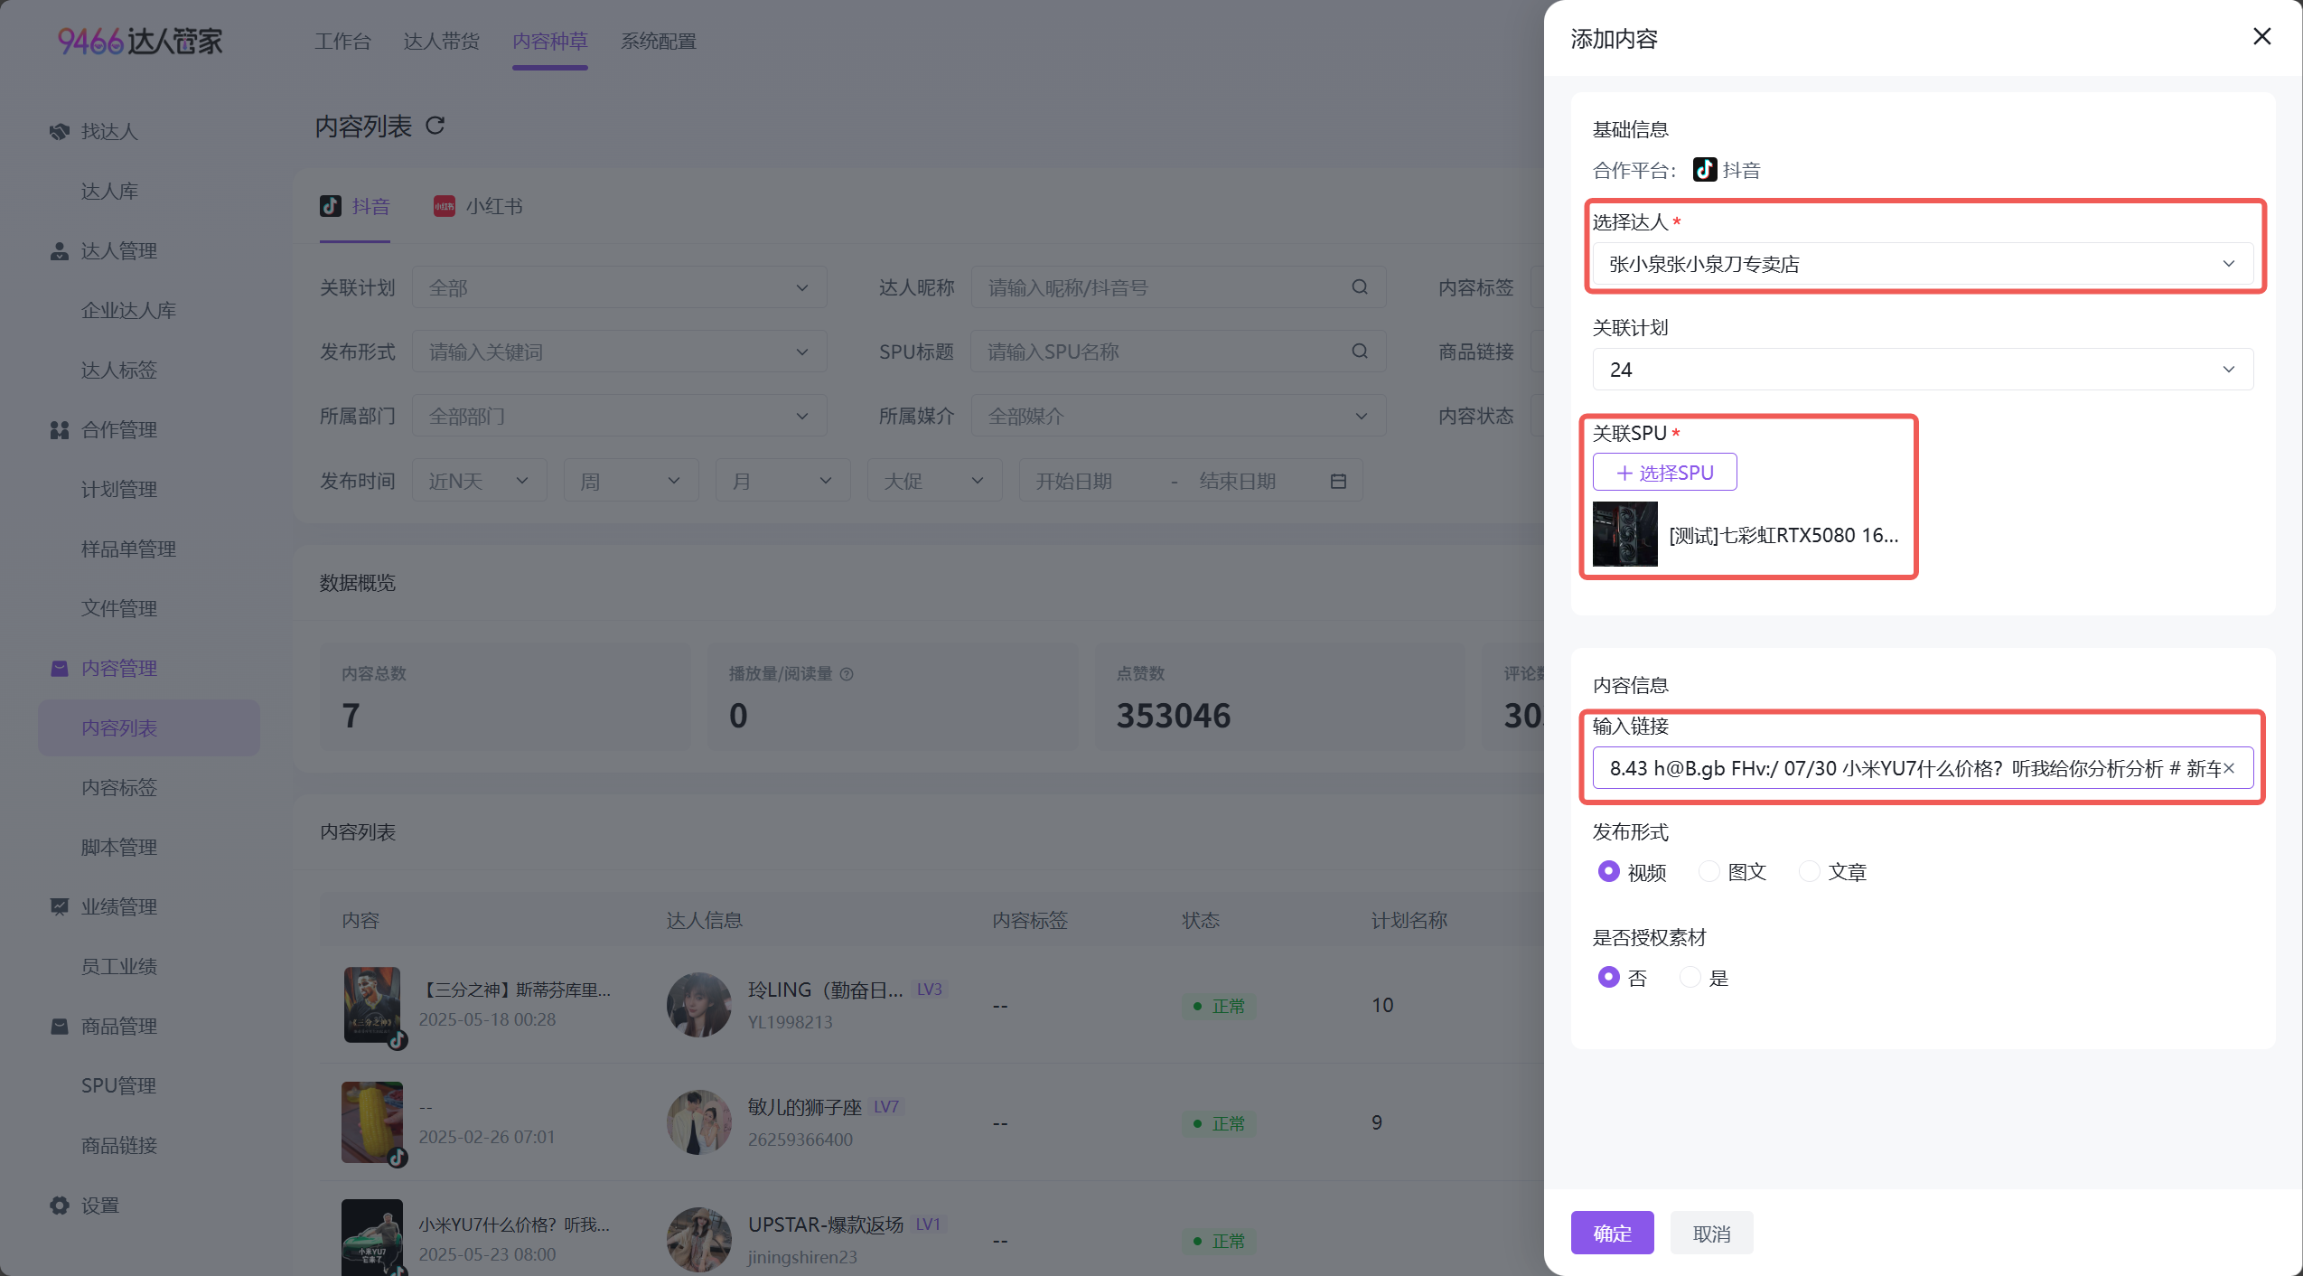The width and height of the screenshot is (2303, 1276).
Task: Click the 确定 button
Action: click(1612, 1233)
